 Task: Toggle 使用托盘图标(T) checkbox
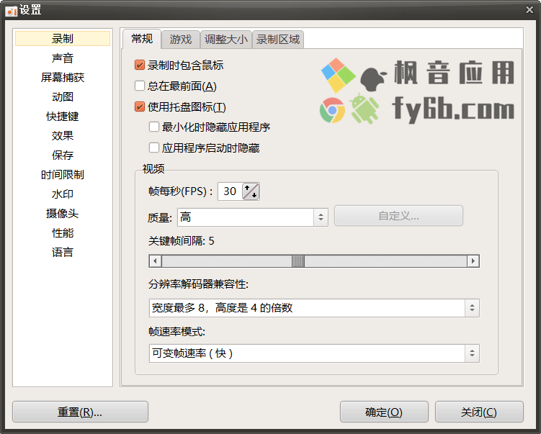[140, 107]
